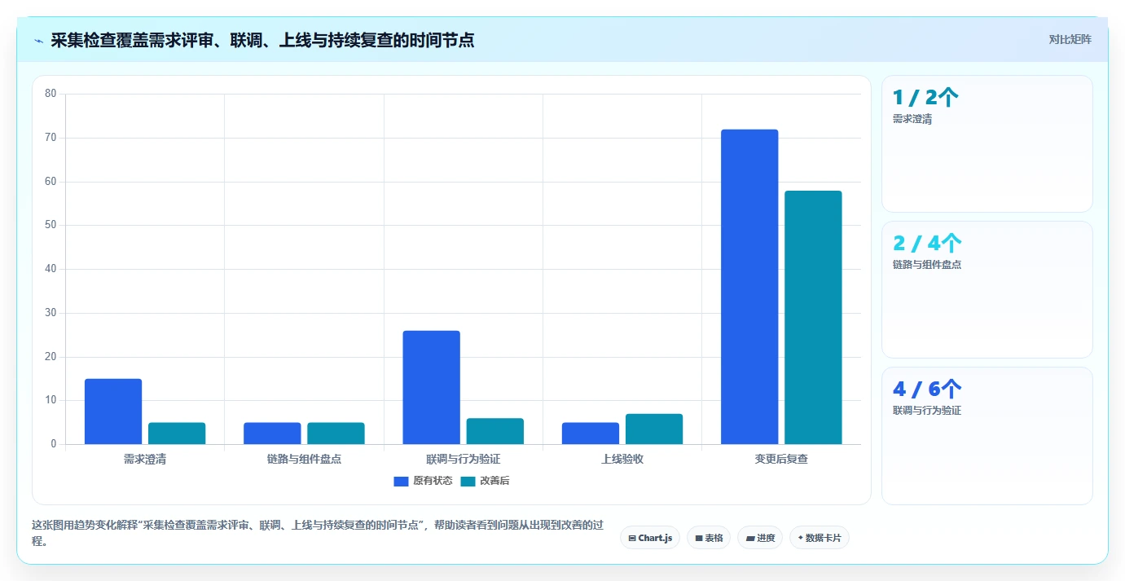Click the teal 链路与组件盘点 bar
Screen dimensions: 1125x581
336,434
